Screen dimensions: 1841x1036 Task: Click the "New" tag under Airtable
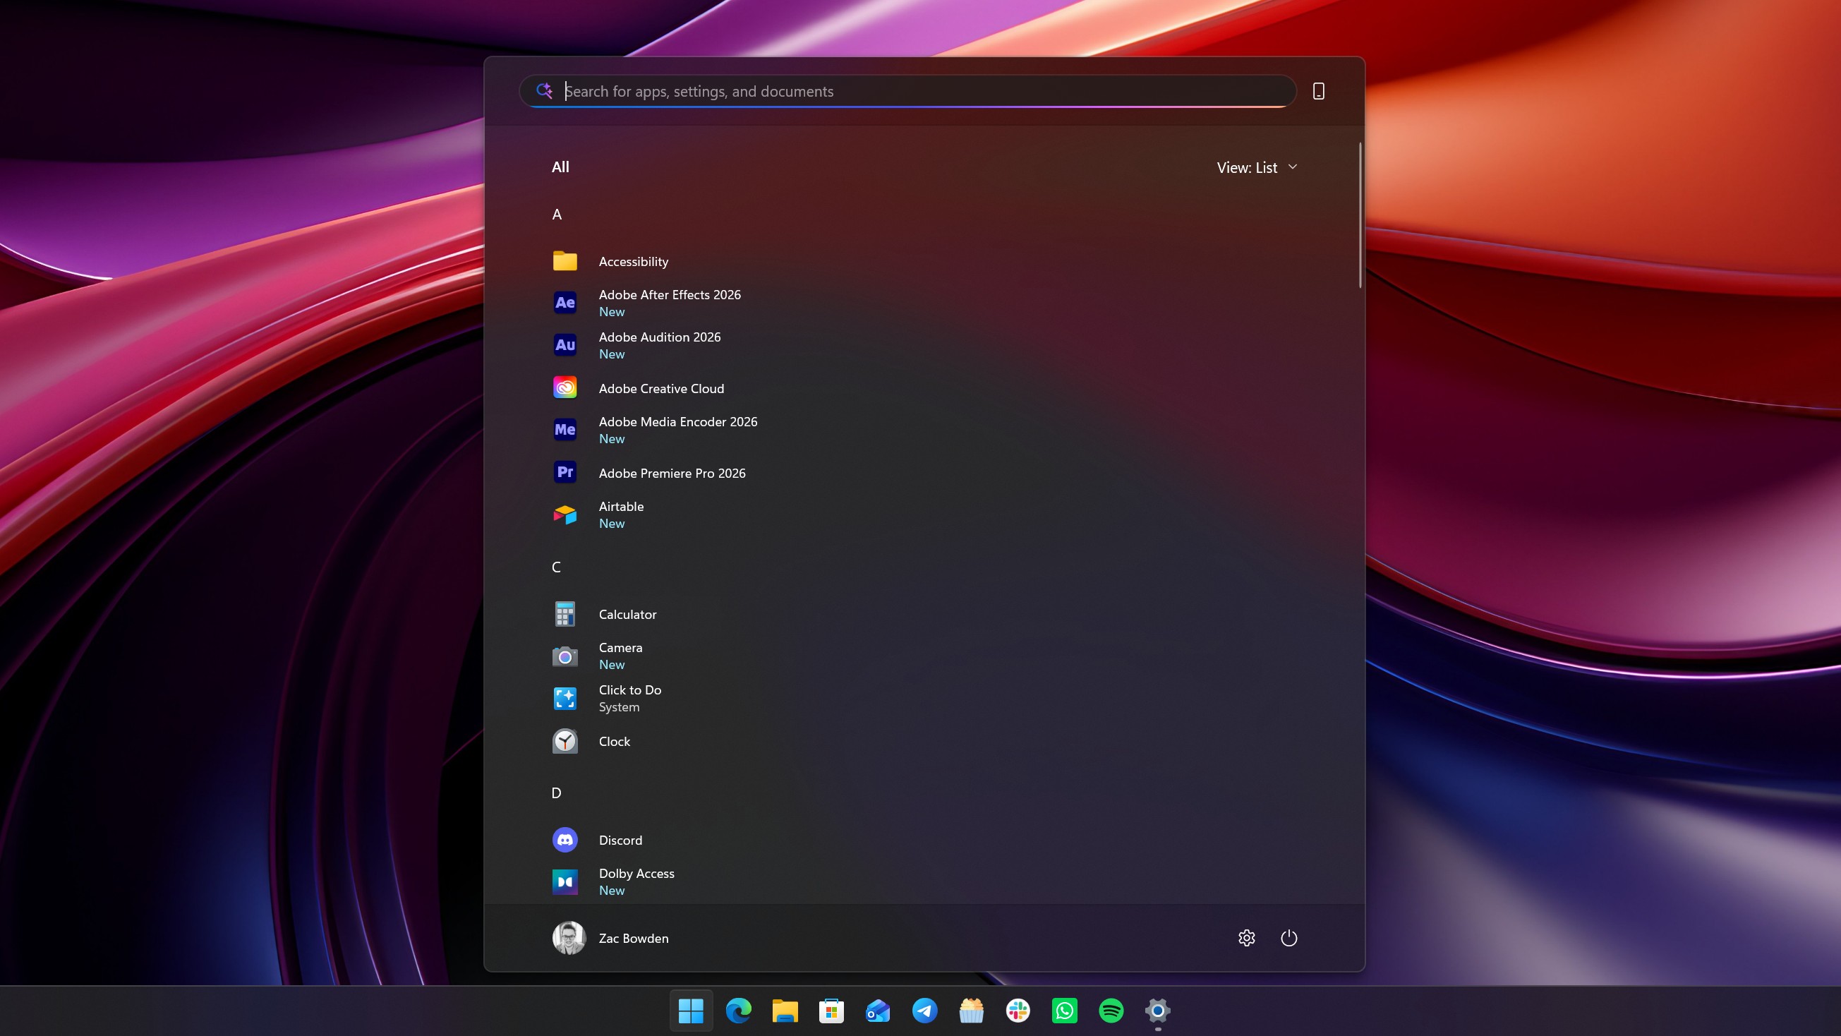611,524
